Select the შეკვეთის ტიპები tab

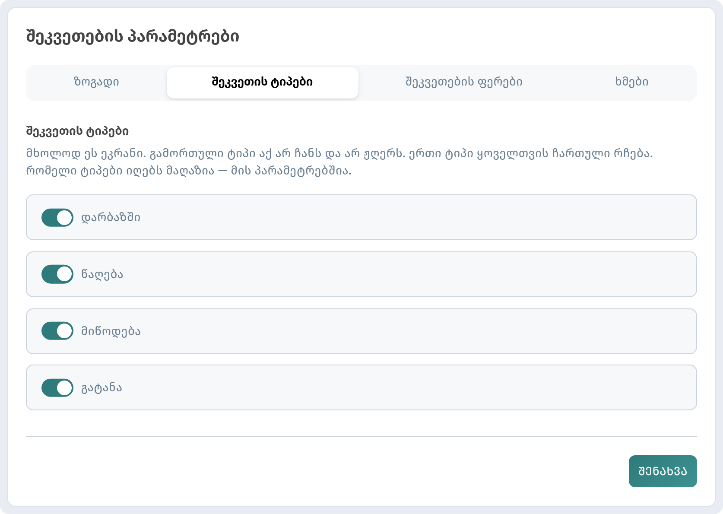point(263,82)
